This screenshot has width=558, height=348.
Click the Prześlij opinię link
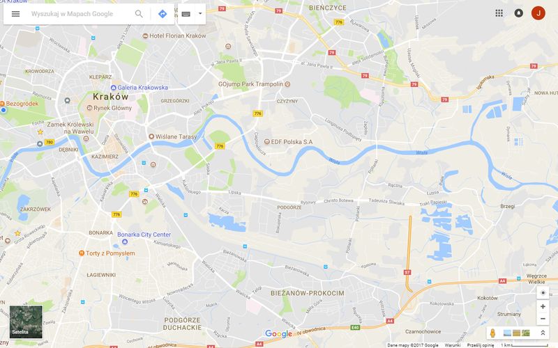point(481,345)
